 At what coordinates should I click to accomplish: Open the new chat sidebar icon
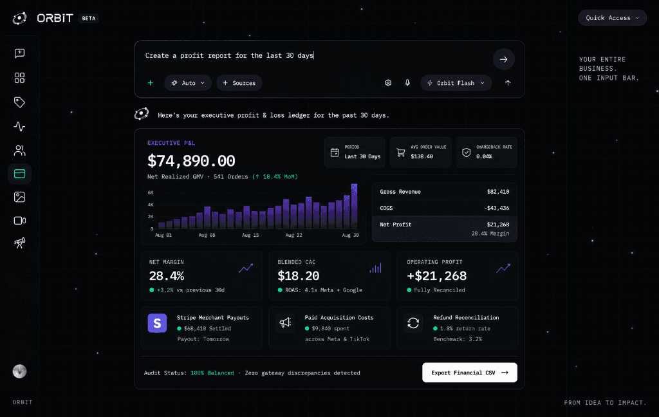point(19,53)
